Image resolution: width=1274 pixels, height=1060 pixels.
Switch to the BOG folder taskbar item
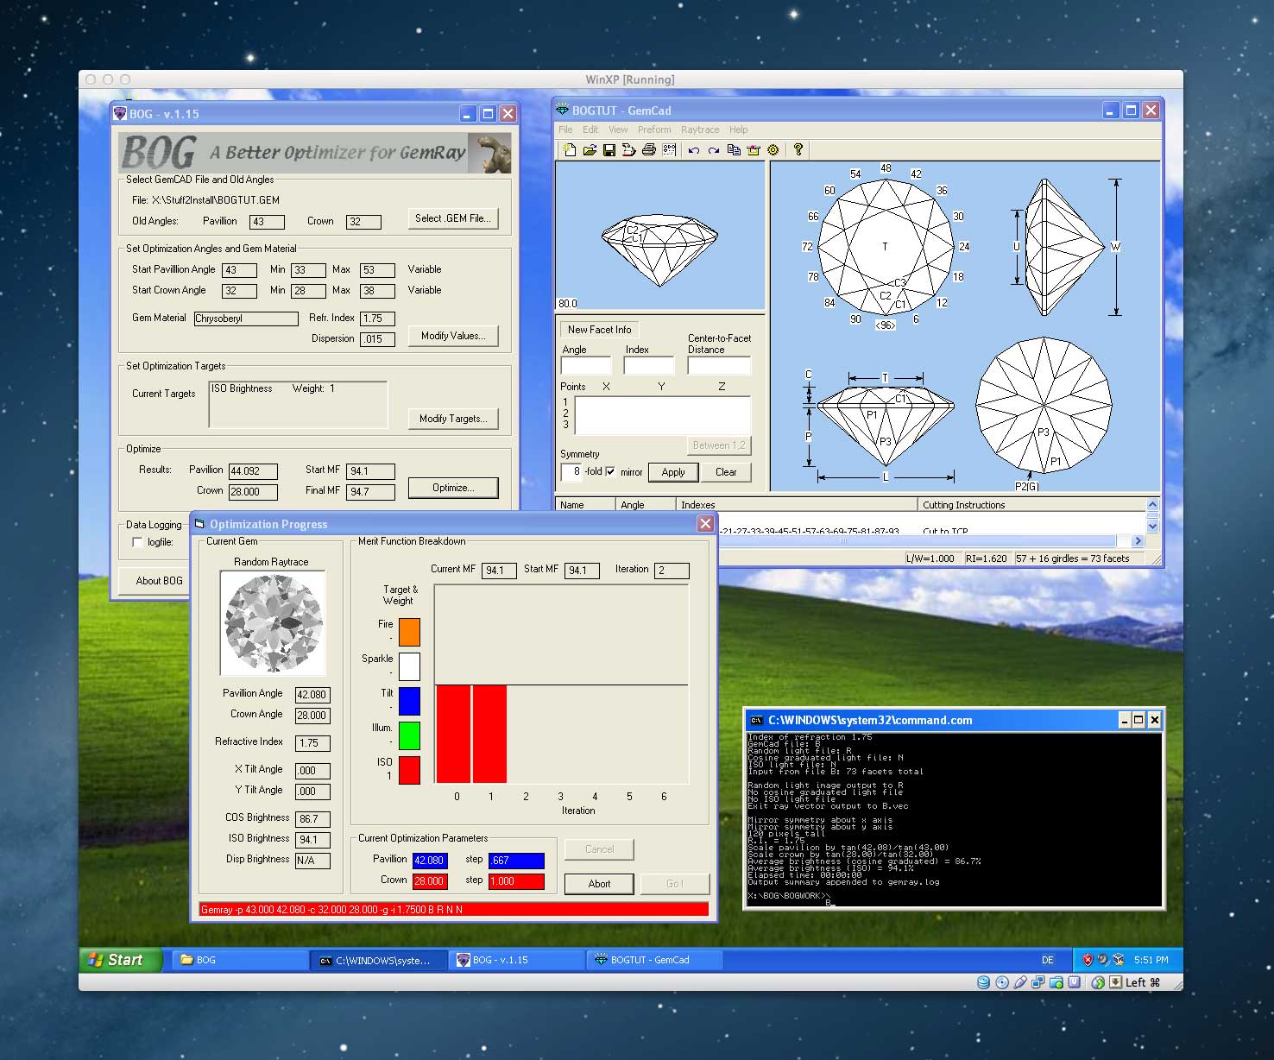click(x=241, y=960)
